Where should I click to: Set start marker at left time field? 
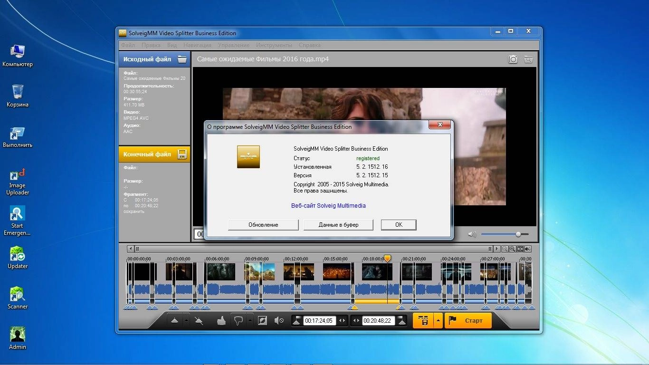point(297,321)
